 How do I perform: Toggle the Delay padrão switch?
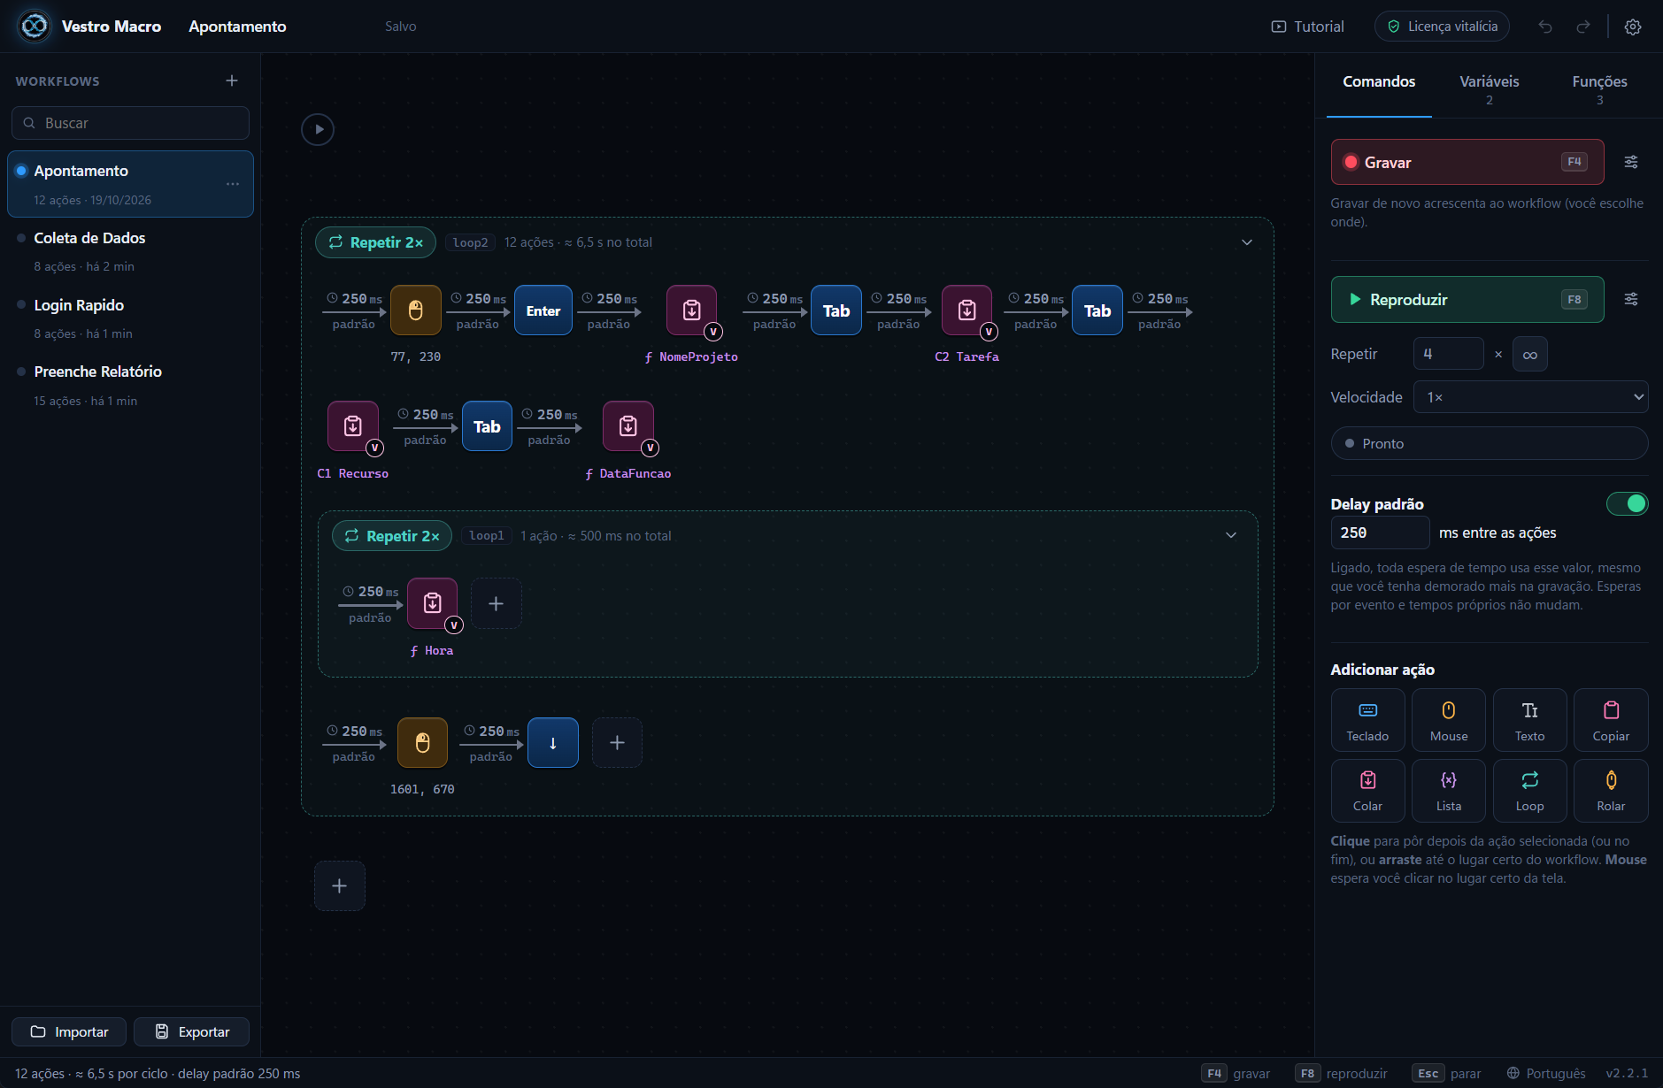coord(1627,503)
